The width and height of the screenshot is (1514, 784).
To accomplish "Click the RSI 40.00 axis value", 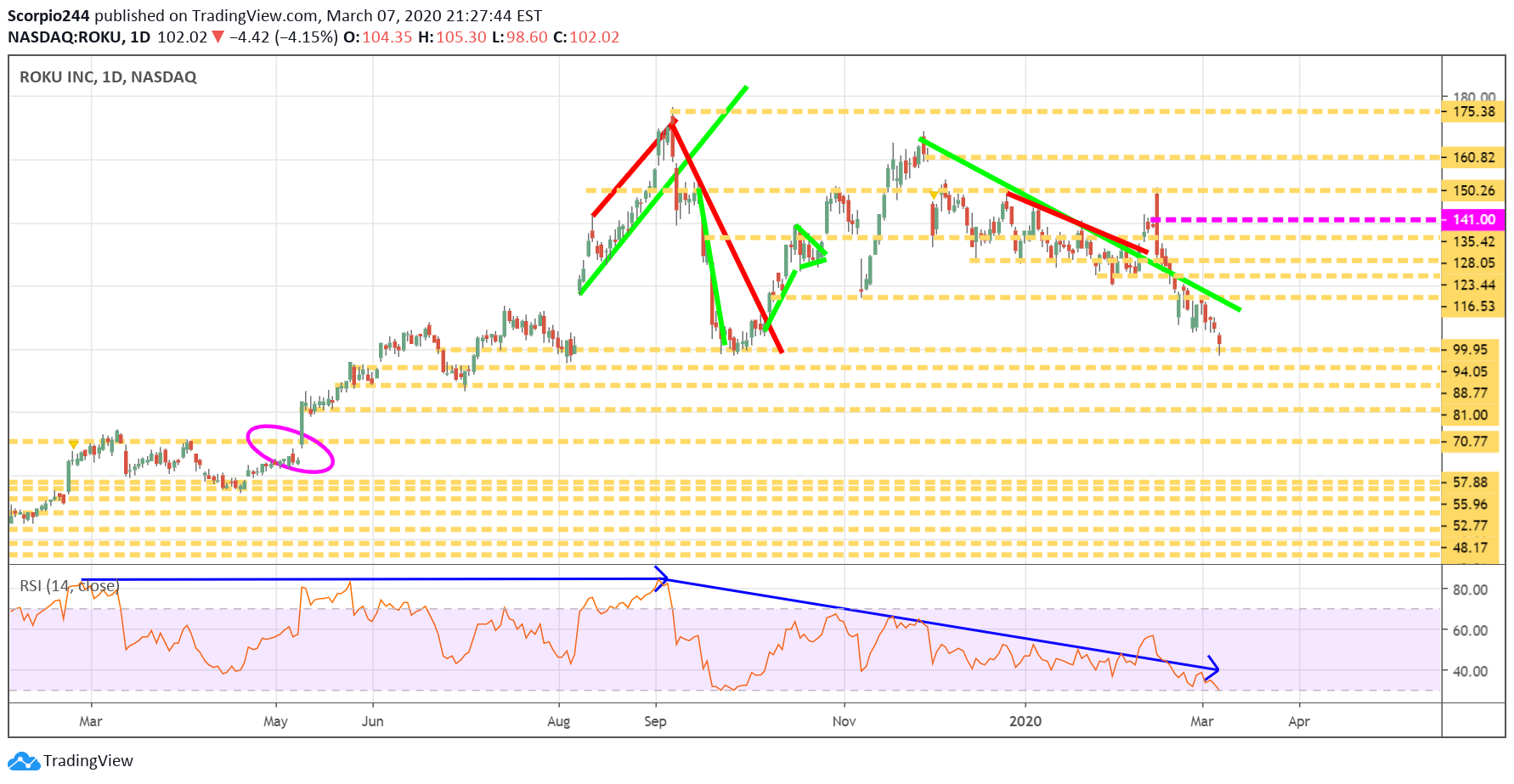I will tap(1470, 671).
